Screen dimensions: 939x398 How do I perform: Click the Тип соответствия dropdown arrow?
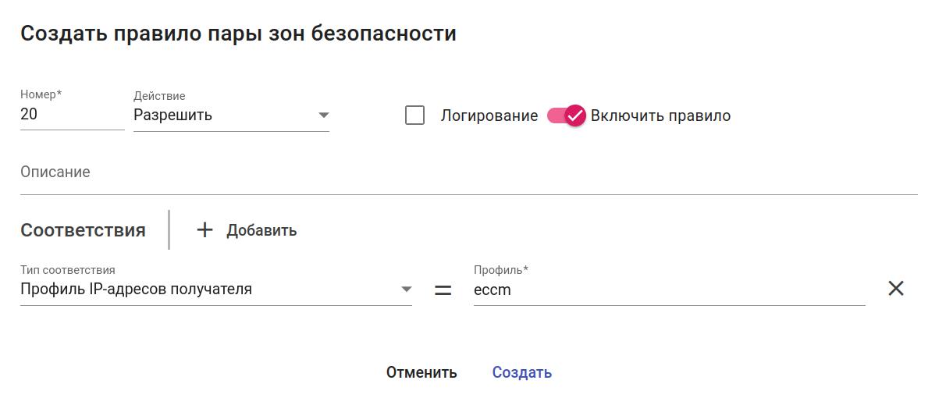(406, 290)
